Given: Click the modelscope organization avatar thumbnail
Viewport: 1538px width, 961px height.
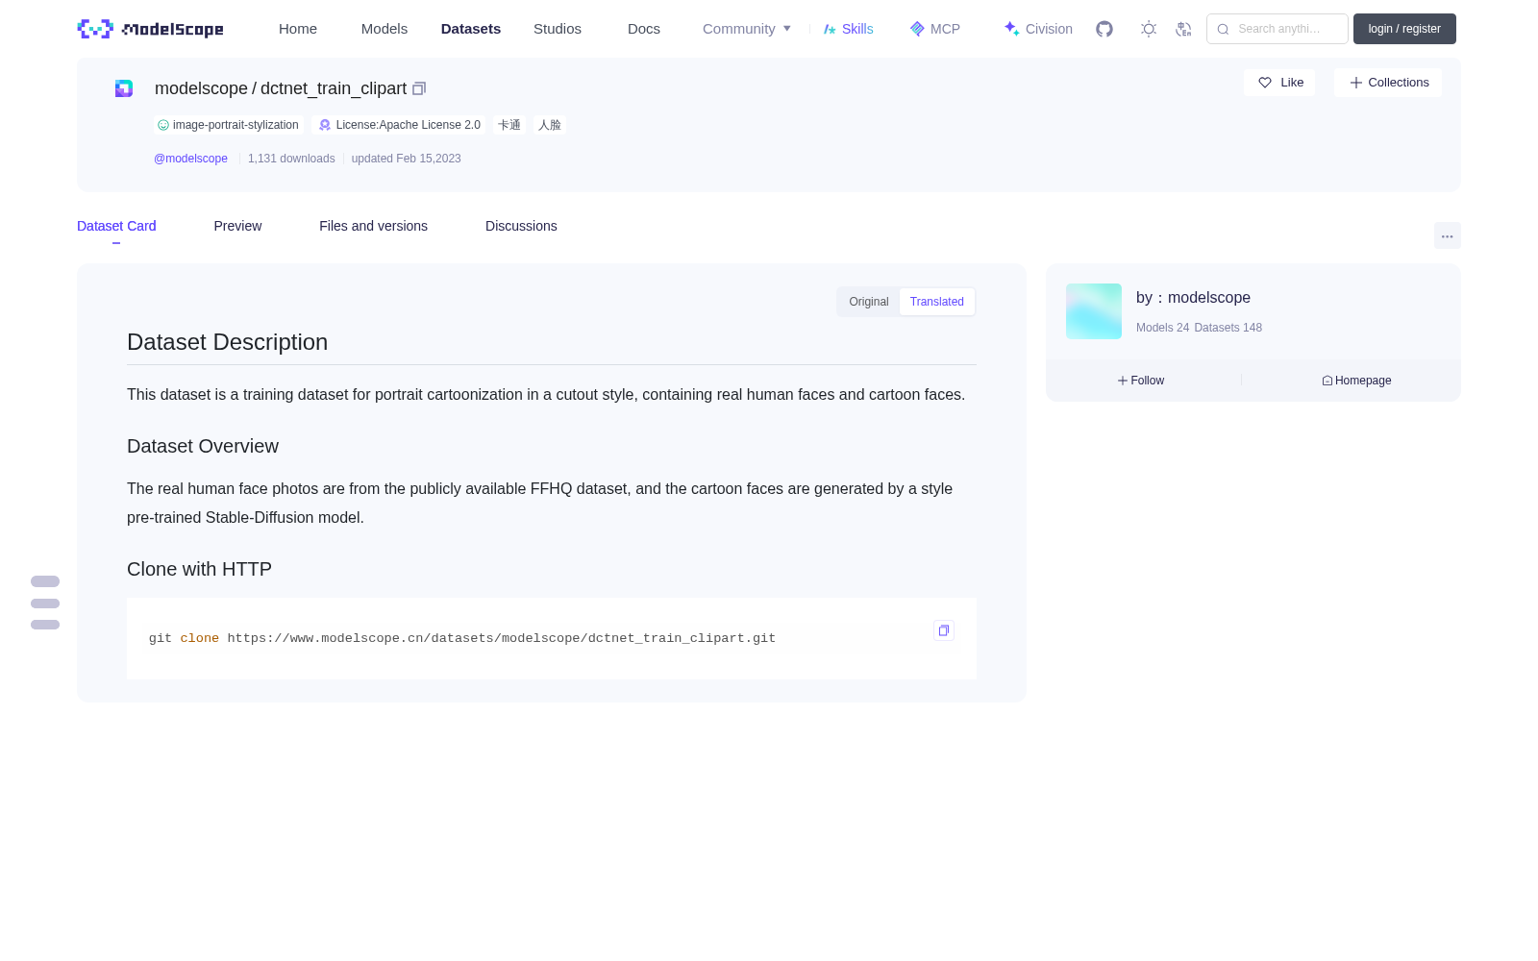Looking at the screenshot, I should pyautogui.click(x=1094, y=311).
